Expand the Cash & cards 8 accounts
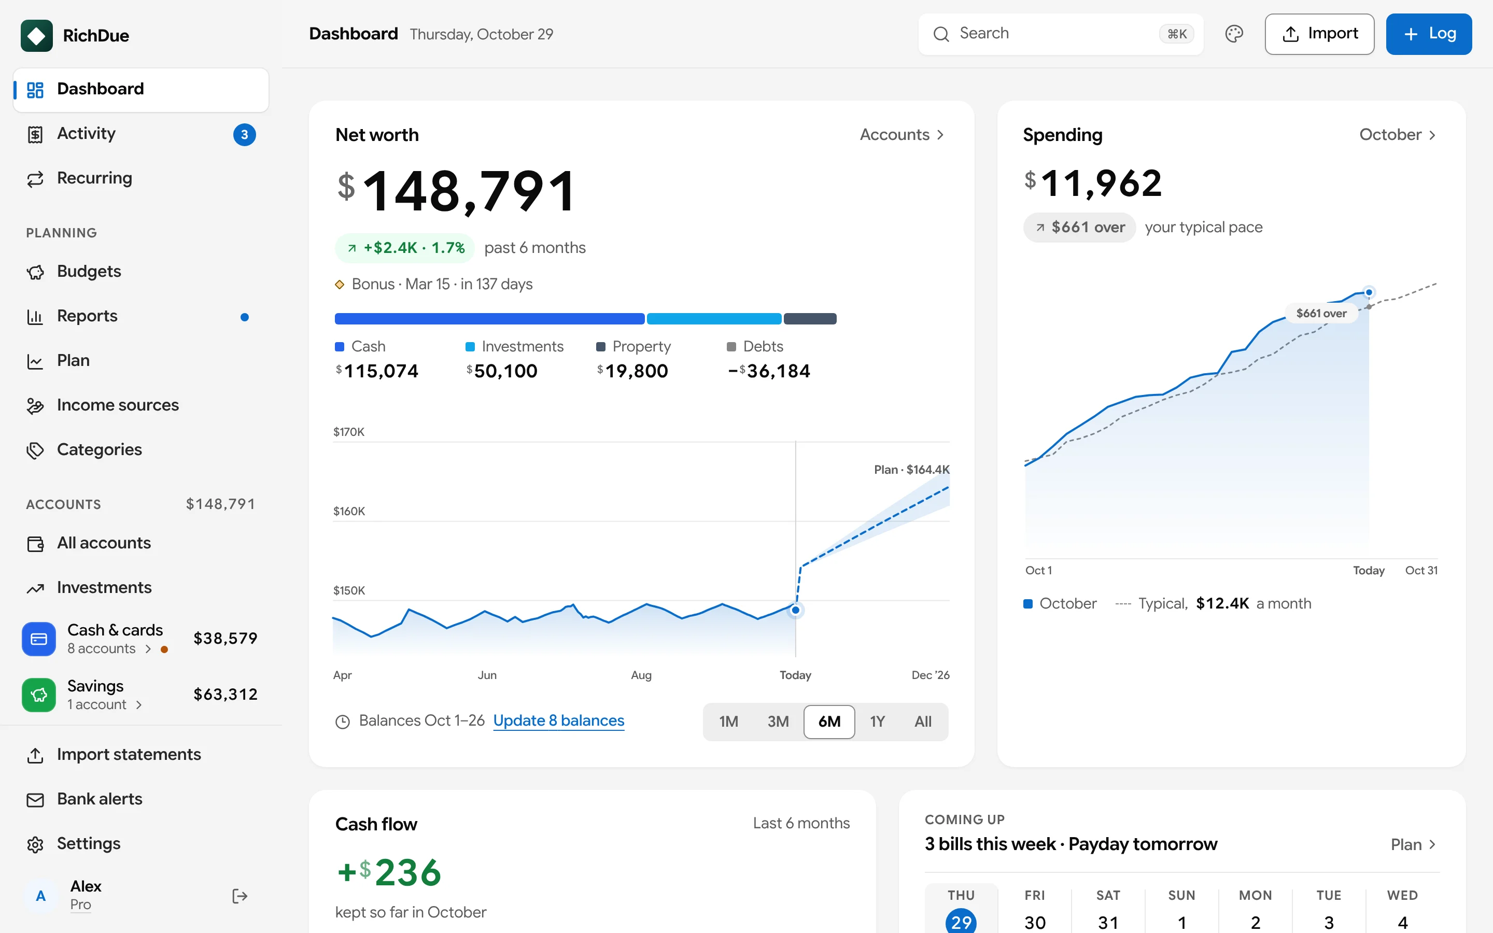The image size is (1493, 933). [x=109, y=648]
